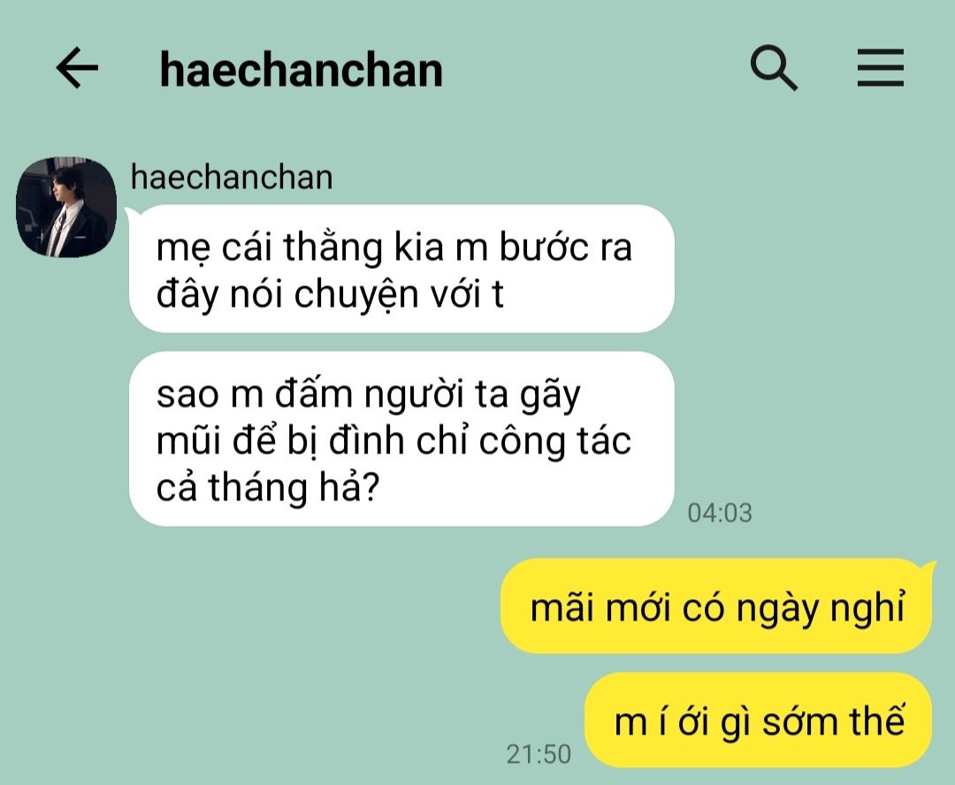Tap the yellow bubble 'mãi mới có ngày nghỉ'
The image size is (955, 785).
point(717,606)
